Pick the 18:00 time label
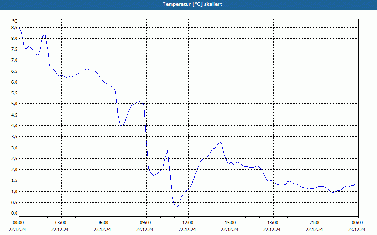 (x=273, y=223)
